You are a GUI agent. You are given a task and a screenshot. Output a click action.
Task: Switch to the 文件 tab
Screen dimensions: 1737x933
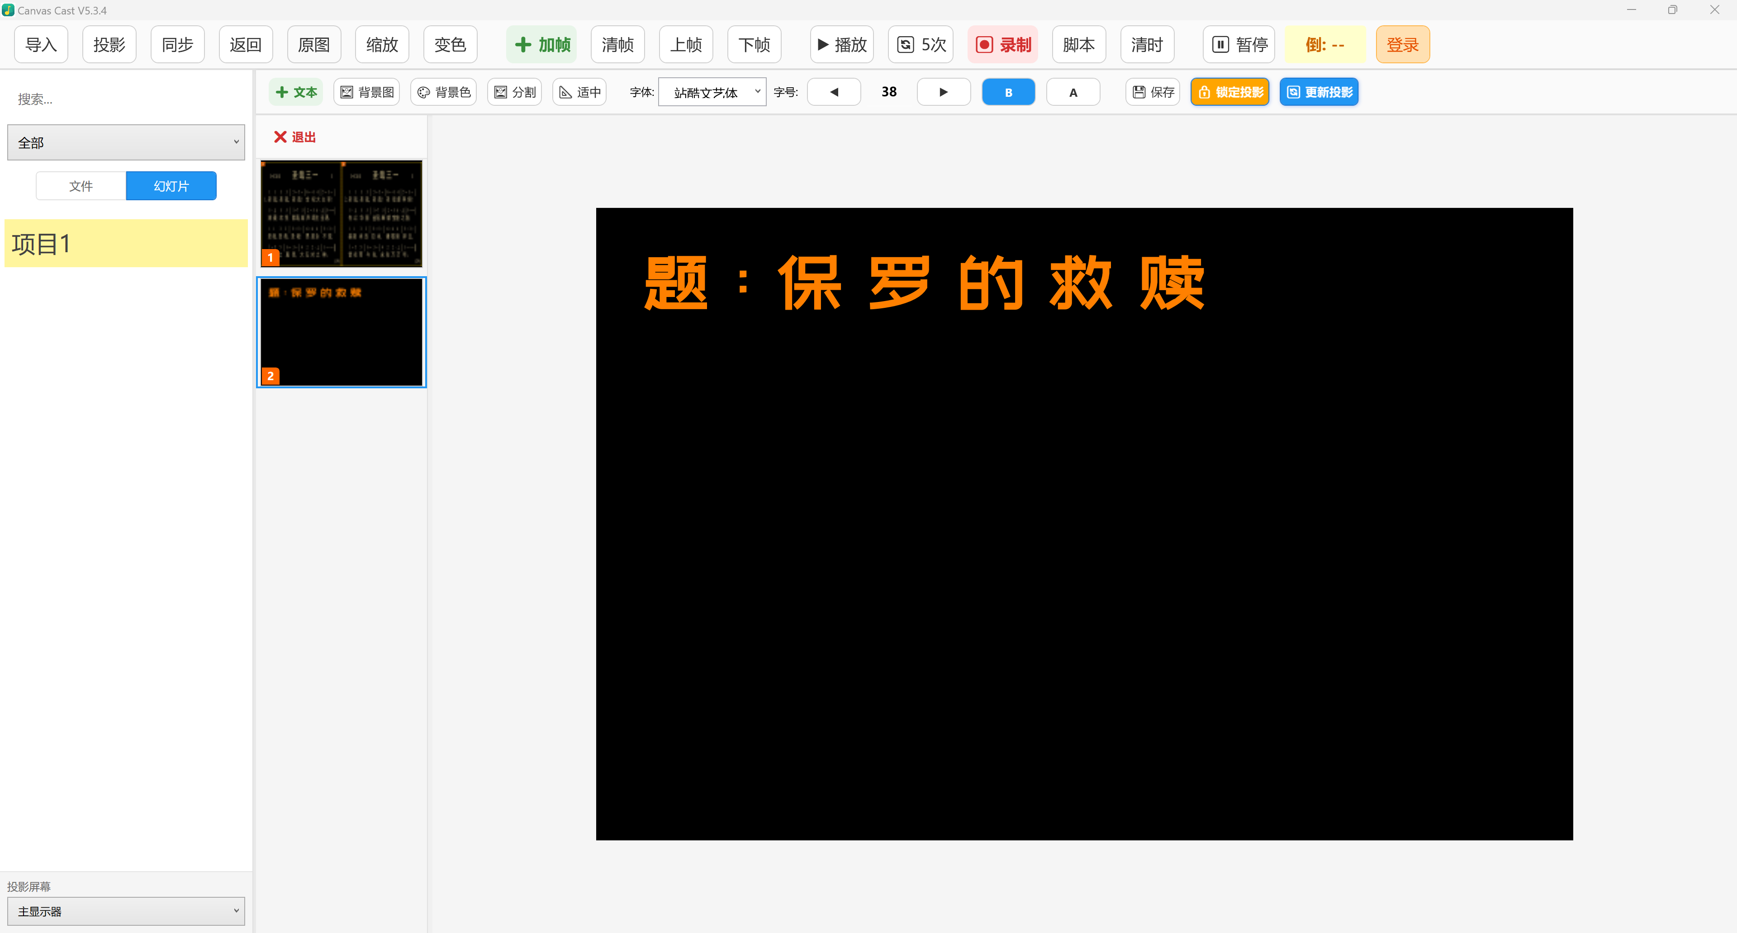[x=80, y=185]
